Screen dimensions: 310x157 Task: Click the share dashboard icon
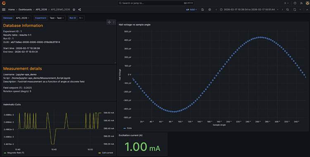[x=79, y=9]
